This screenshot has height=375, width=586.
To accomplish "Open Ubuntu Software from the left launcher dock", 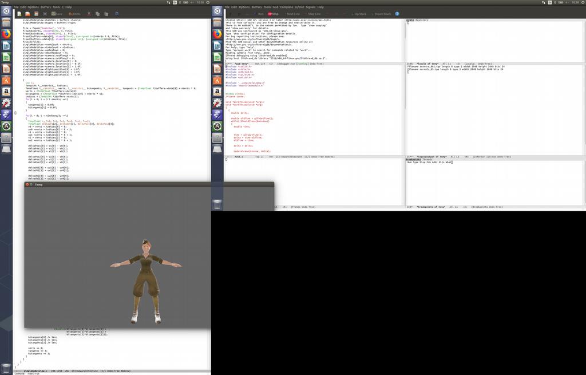I will click(6, 80).
